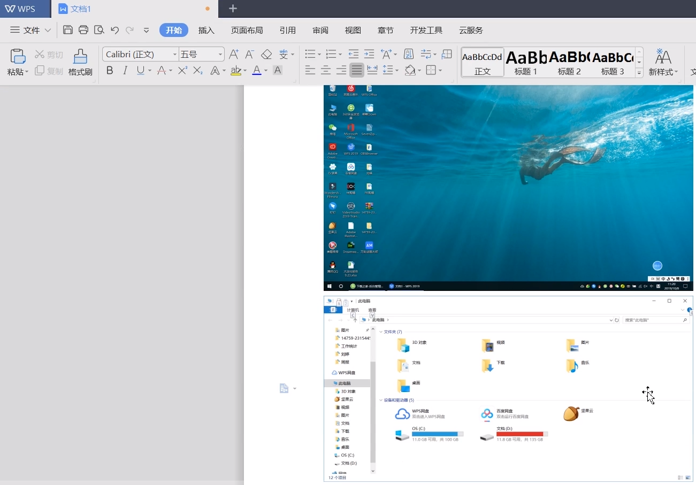
Task: Toggle italic formatting
Action: coord(125,71)
